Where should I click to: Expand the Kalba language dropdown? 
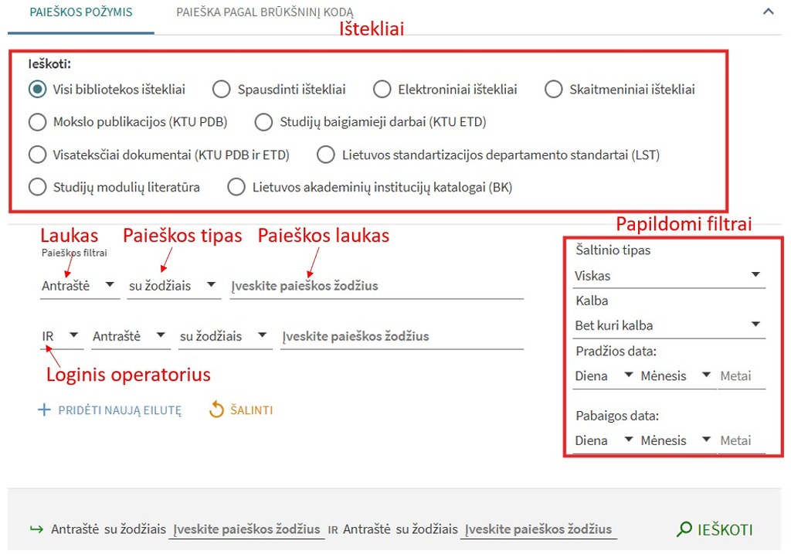pos(669,325)
